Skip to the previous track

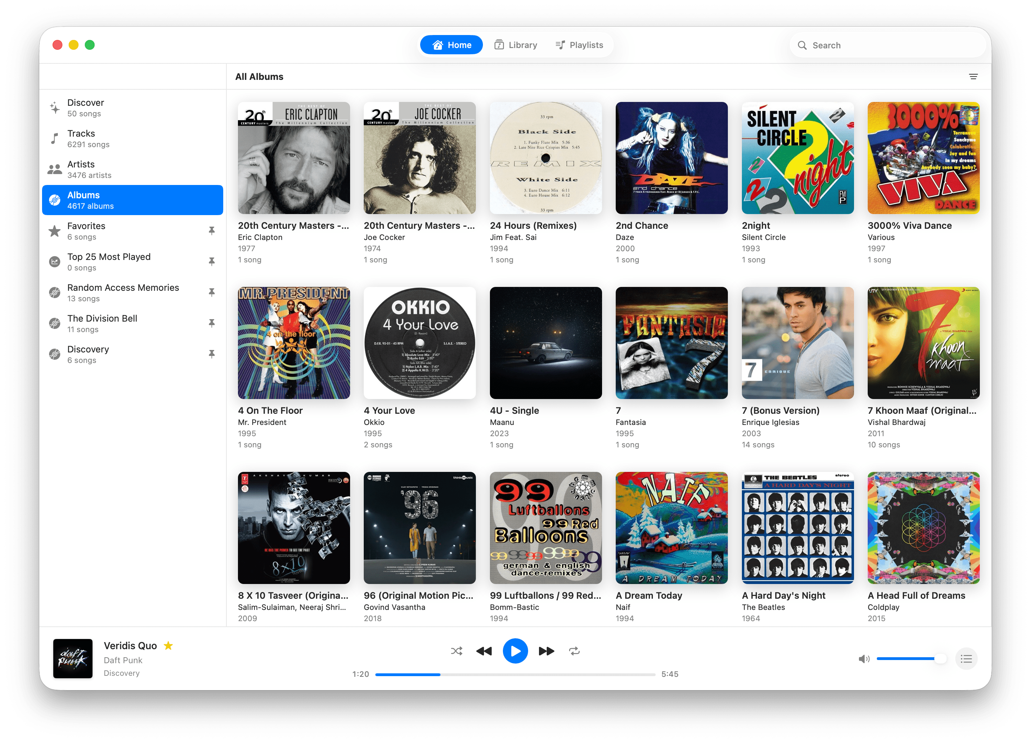[x=484, y=651]
